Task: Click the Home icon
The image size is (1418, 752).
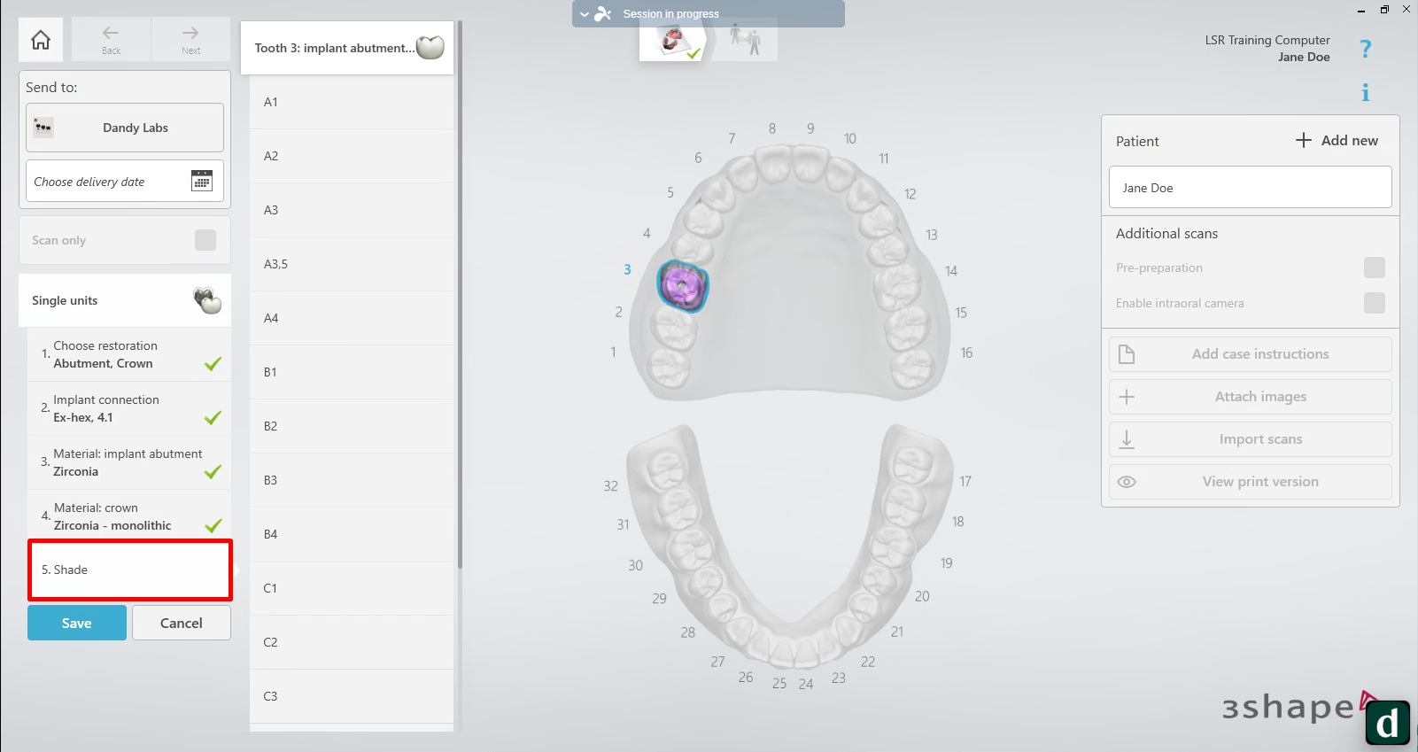Action: [x=41, y=40]
